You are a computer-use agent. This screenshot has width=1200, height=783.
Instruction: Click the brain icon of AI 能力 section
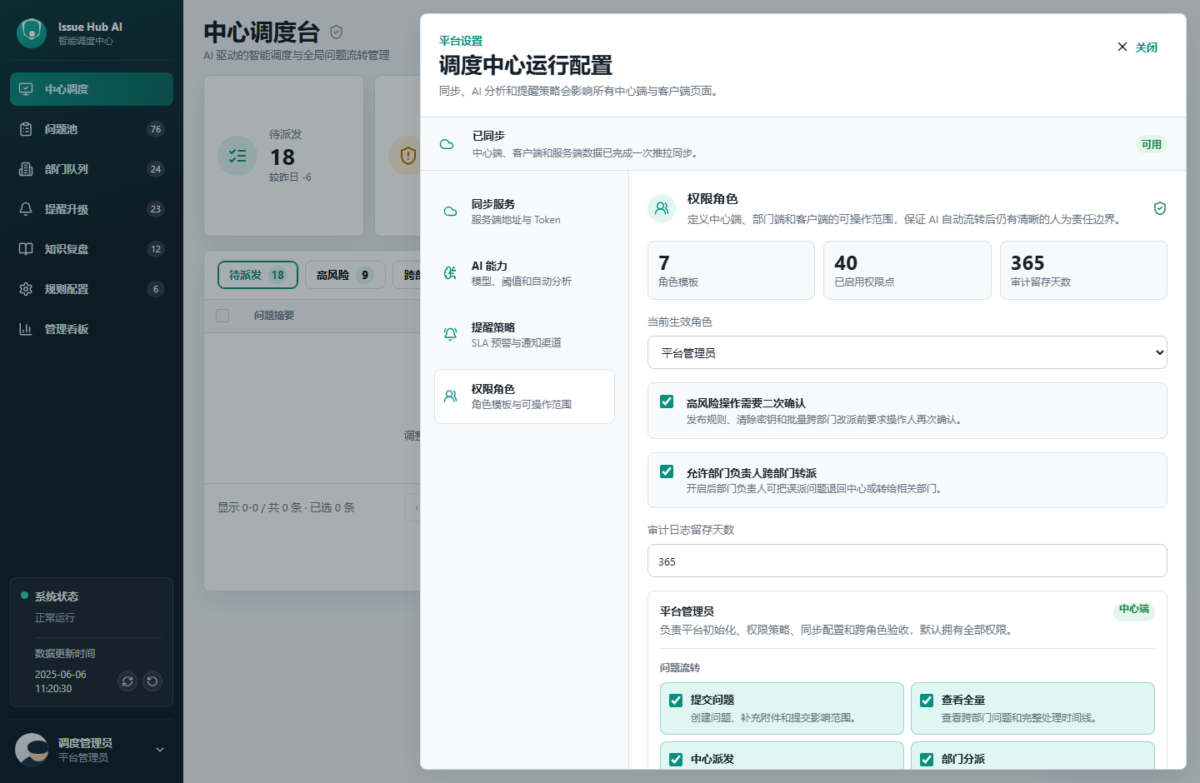click(x=450, y=273)
